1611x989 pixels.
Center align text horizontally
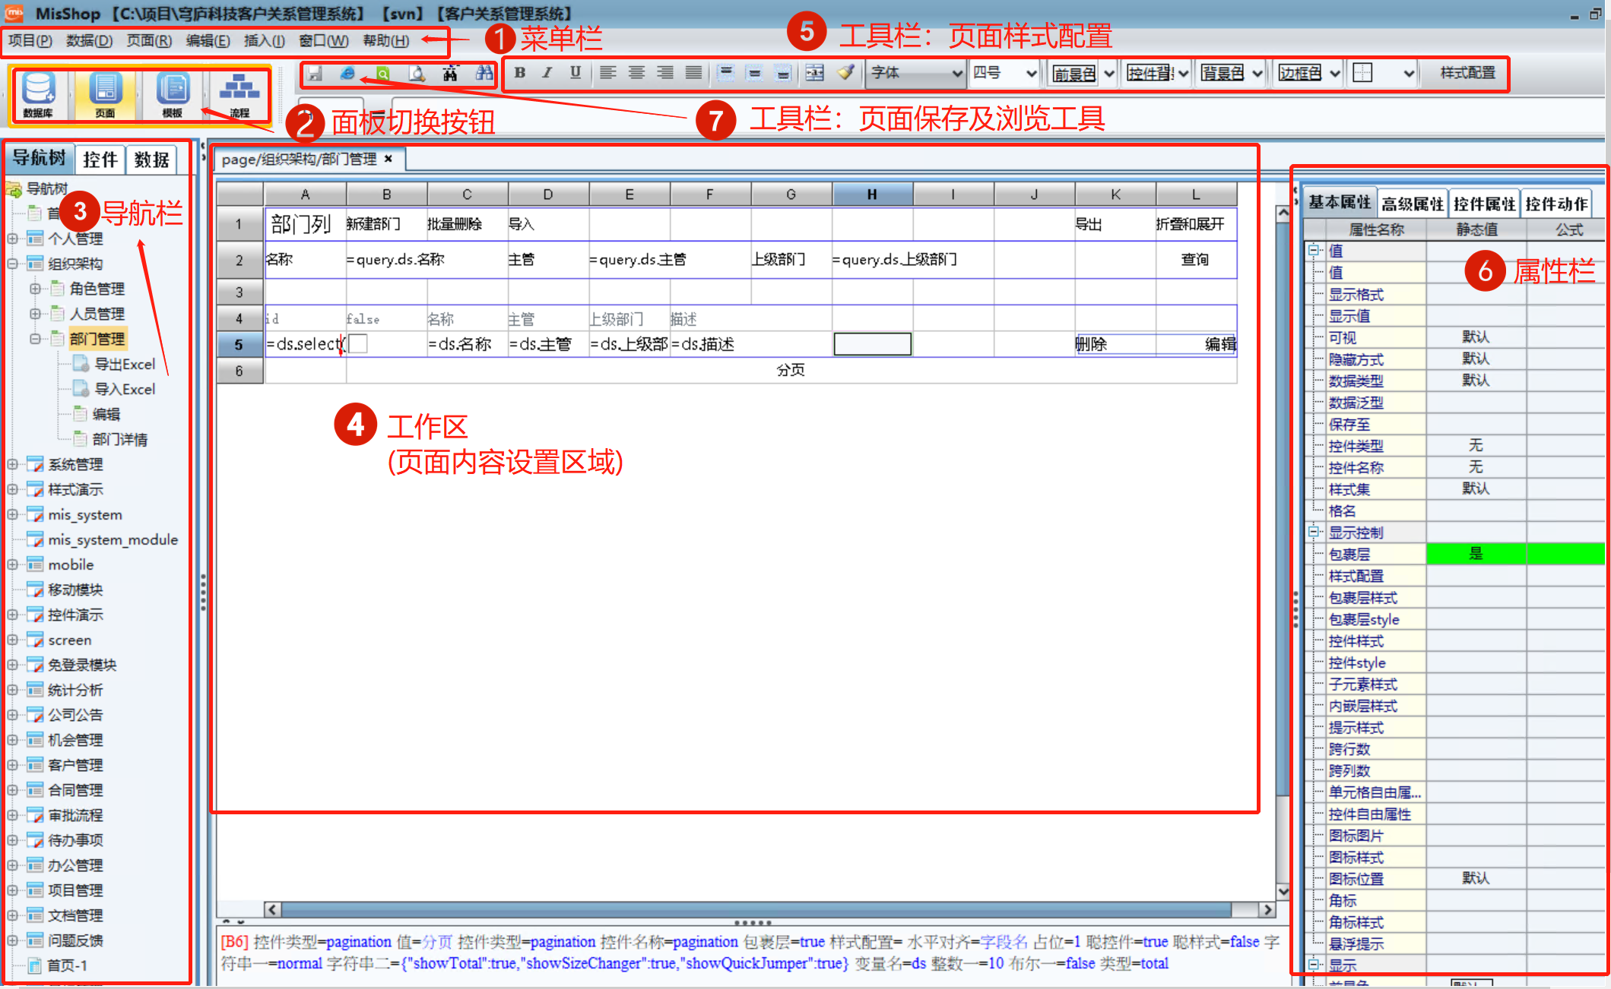636,73
